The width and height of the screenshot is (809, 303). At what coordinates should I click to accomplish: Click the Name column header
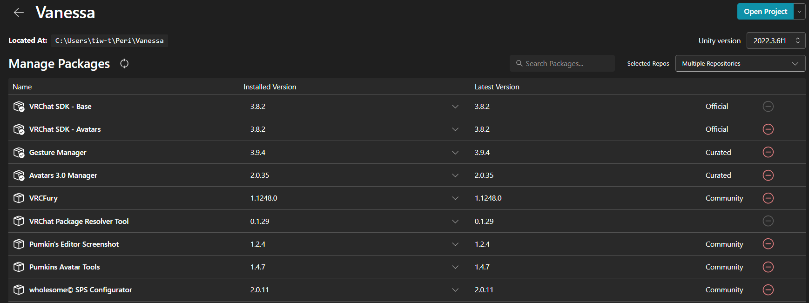(22, 87)
